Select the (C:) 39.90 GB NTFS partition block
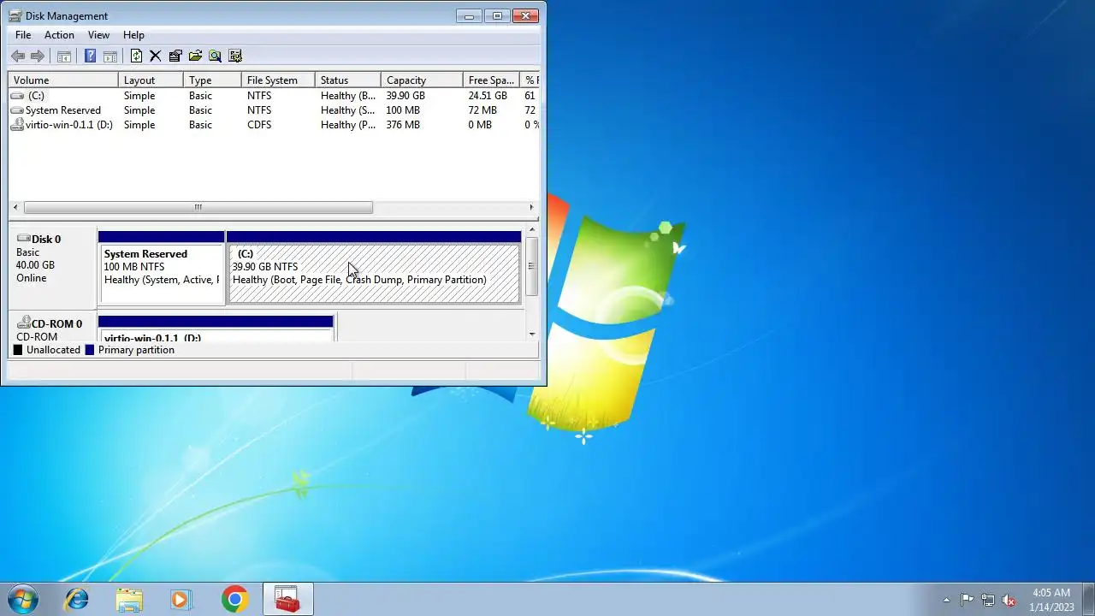This screenshot has width=1095, height=616. [374, 268]
